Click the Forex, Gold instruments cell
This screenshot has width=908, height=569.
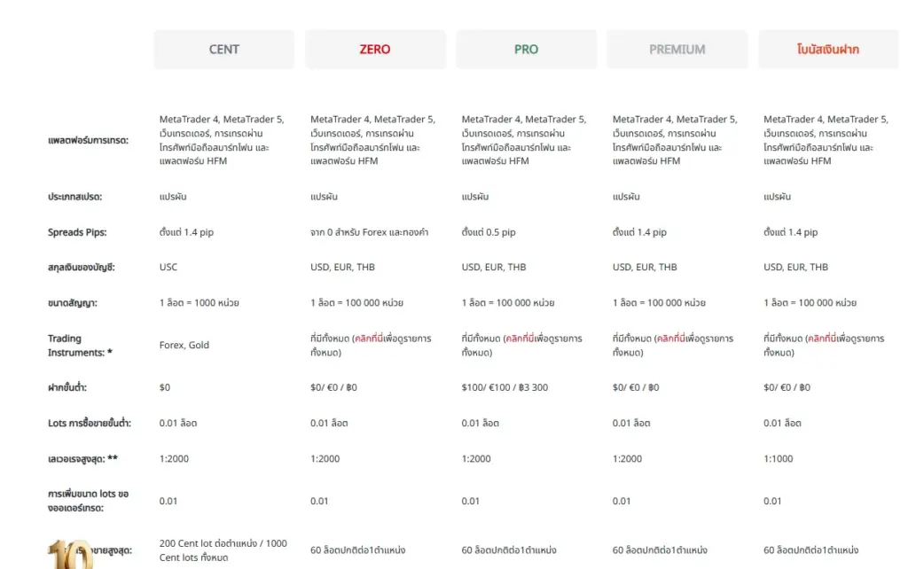[184, 345]
